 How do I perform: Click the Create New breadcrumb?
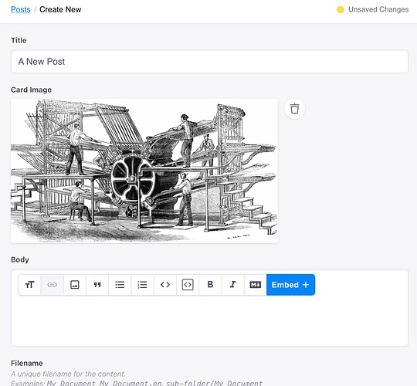60,9
